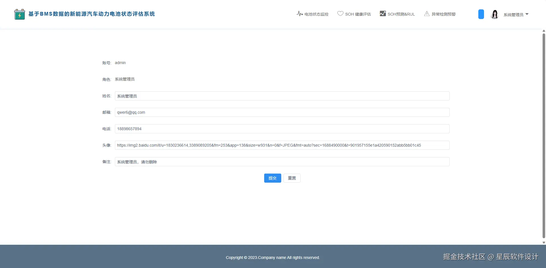546x268 pixels.
Task: Click the page vertical scrollbar
Action: 544,136
